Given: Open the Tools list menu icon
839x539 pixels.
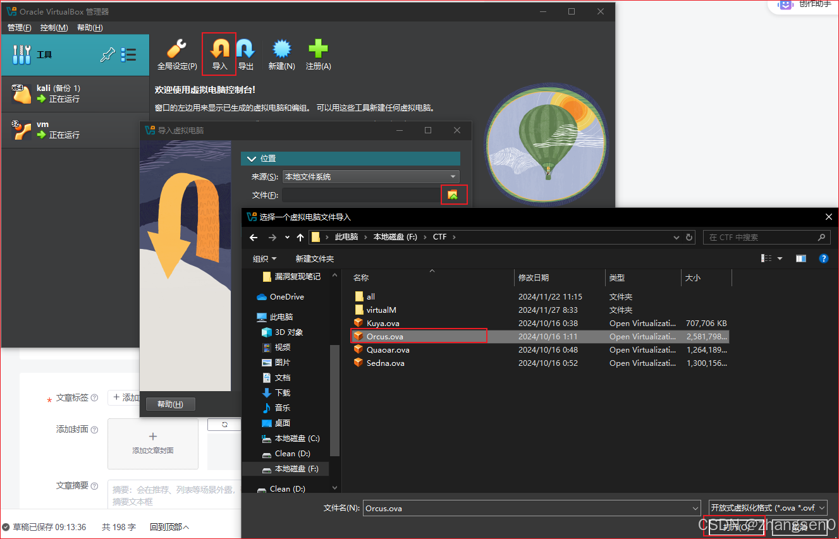Looking at the screenshot, I should pyautogui.click(x=128, y=55).
